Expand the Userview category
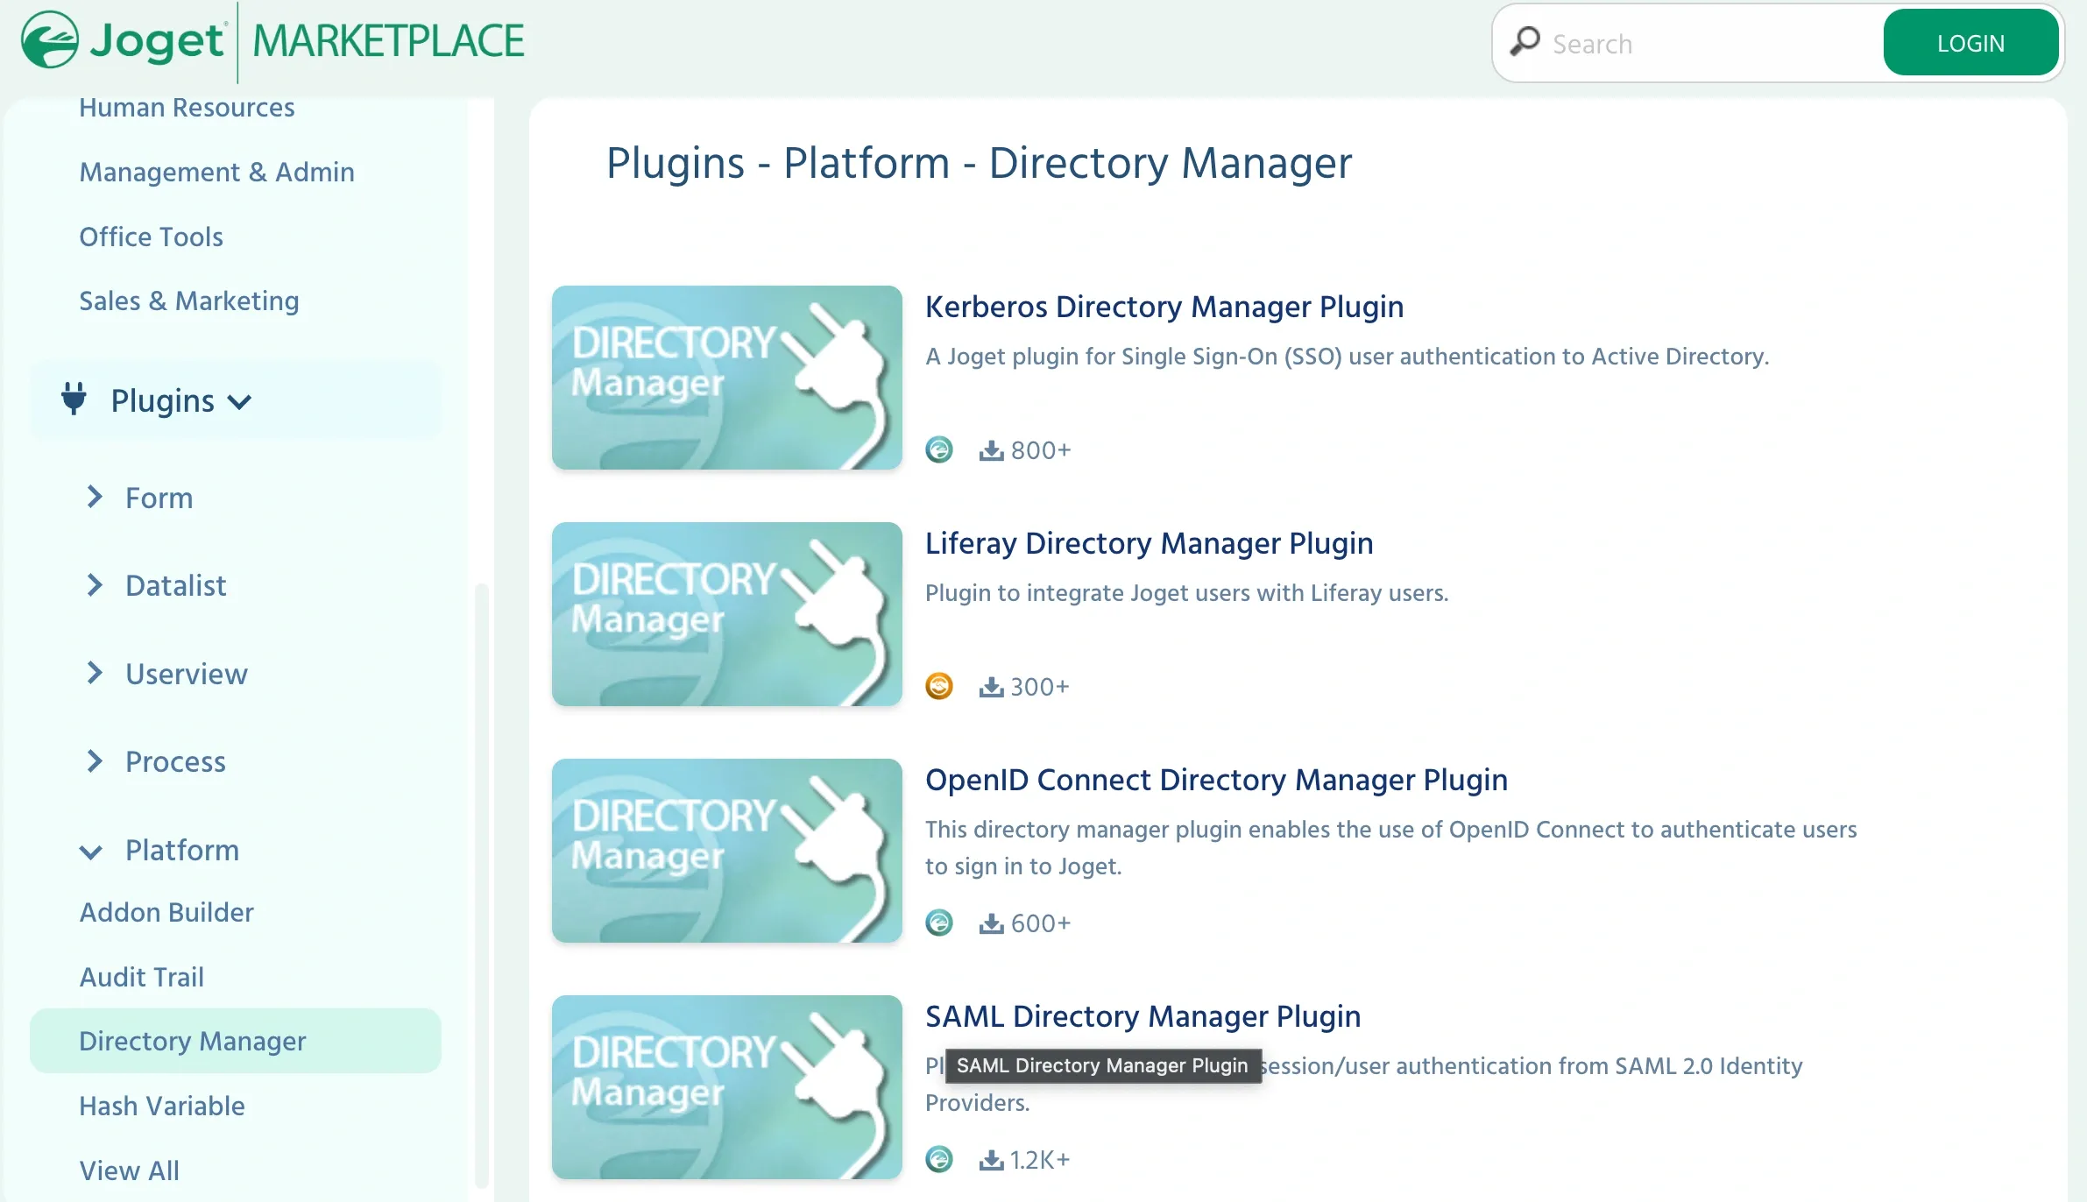 95,673
